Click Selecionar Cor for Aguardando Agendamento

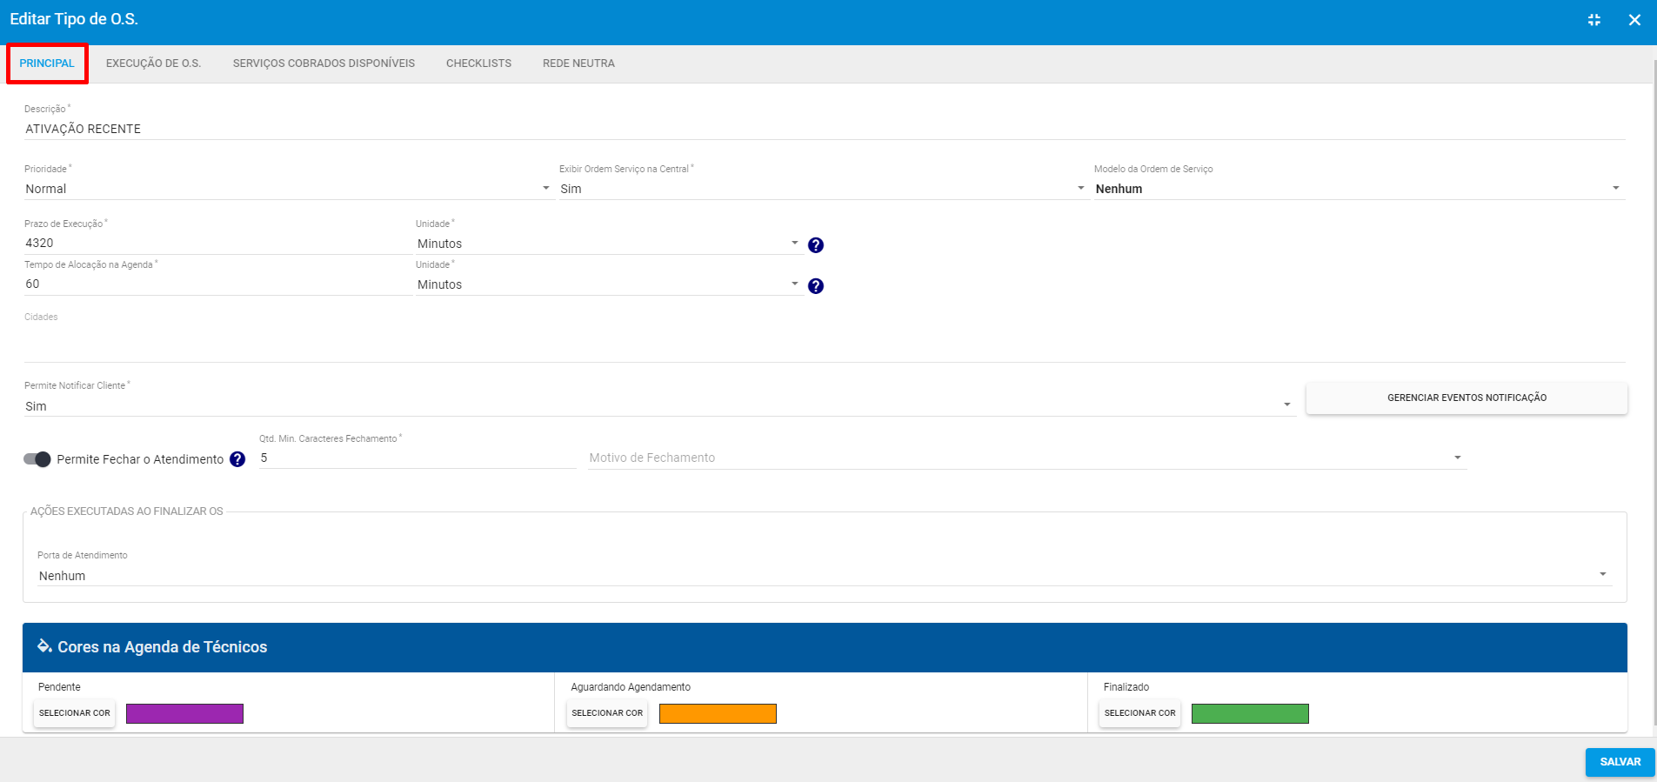coord(607,713)
